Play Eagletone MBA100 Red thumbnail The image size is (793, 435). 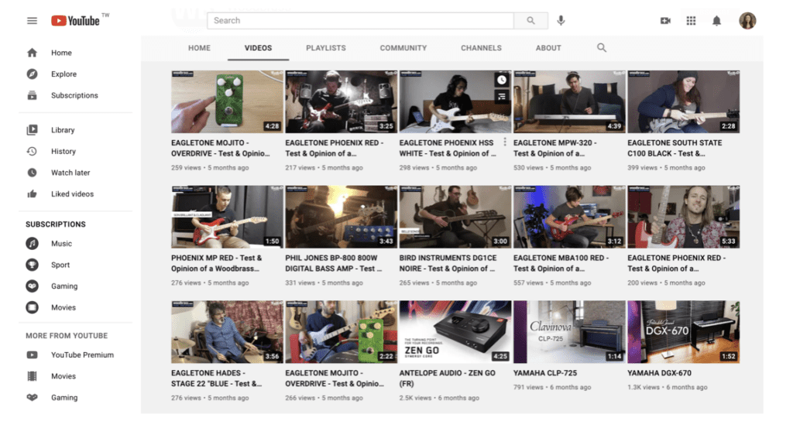tap(569, 217)
